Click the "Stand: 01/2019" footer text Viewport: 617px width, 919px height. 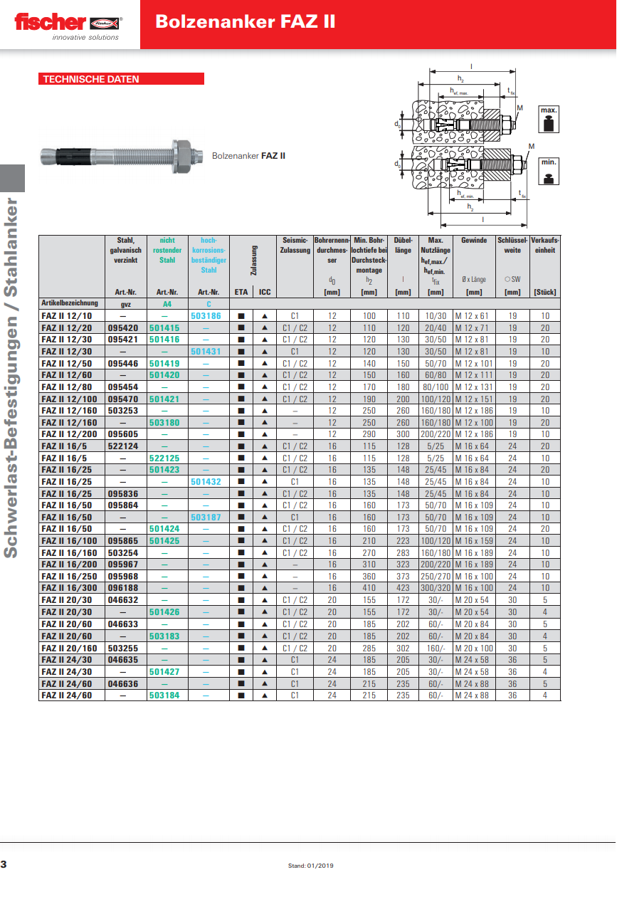(x=310, y=866)
